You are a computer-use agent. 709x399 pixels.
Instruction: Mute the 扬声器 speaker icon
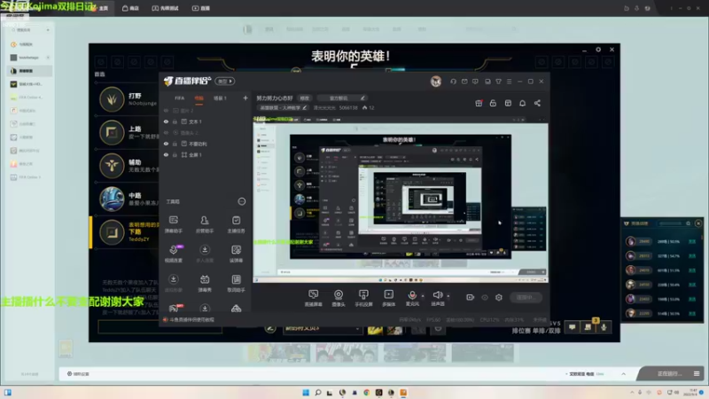tap(437, 295)
